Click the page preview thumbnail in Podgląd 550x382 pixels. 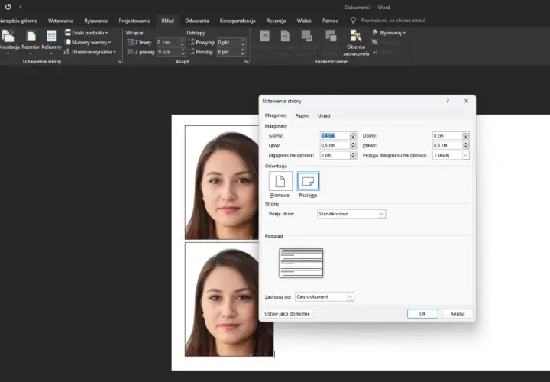click(301, 263)
